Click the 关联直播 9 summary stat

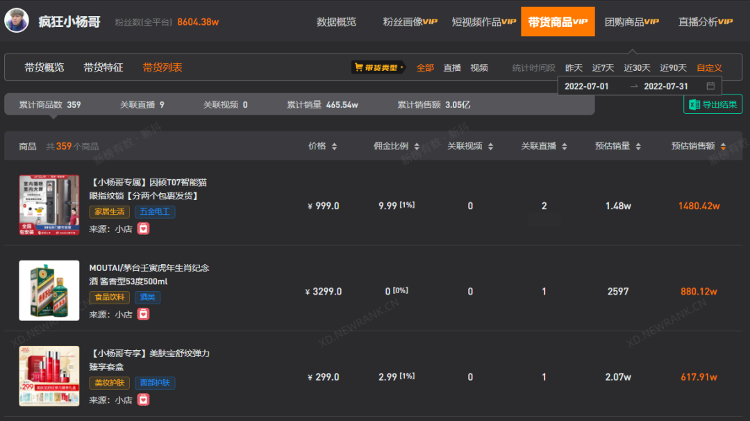142,105
